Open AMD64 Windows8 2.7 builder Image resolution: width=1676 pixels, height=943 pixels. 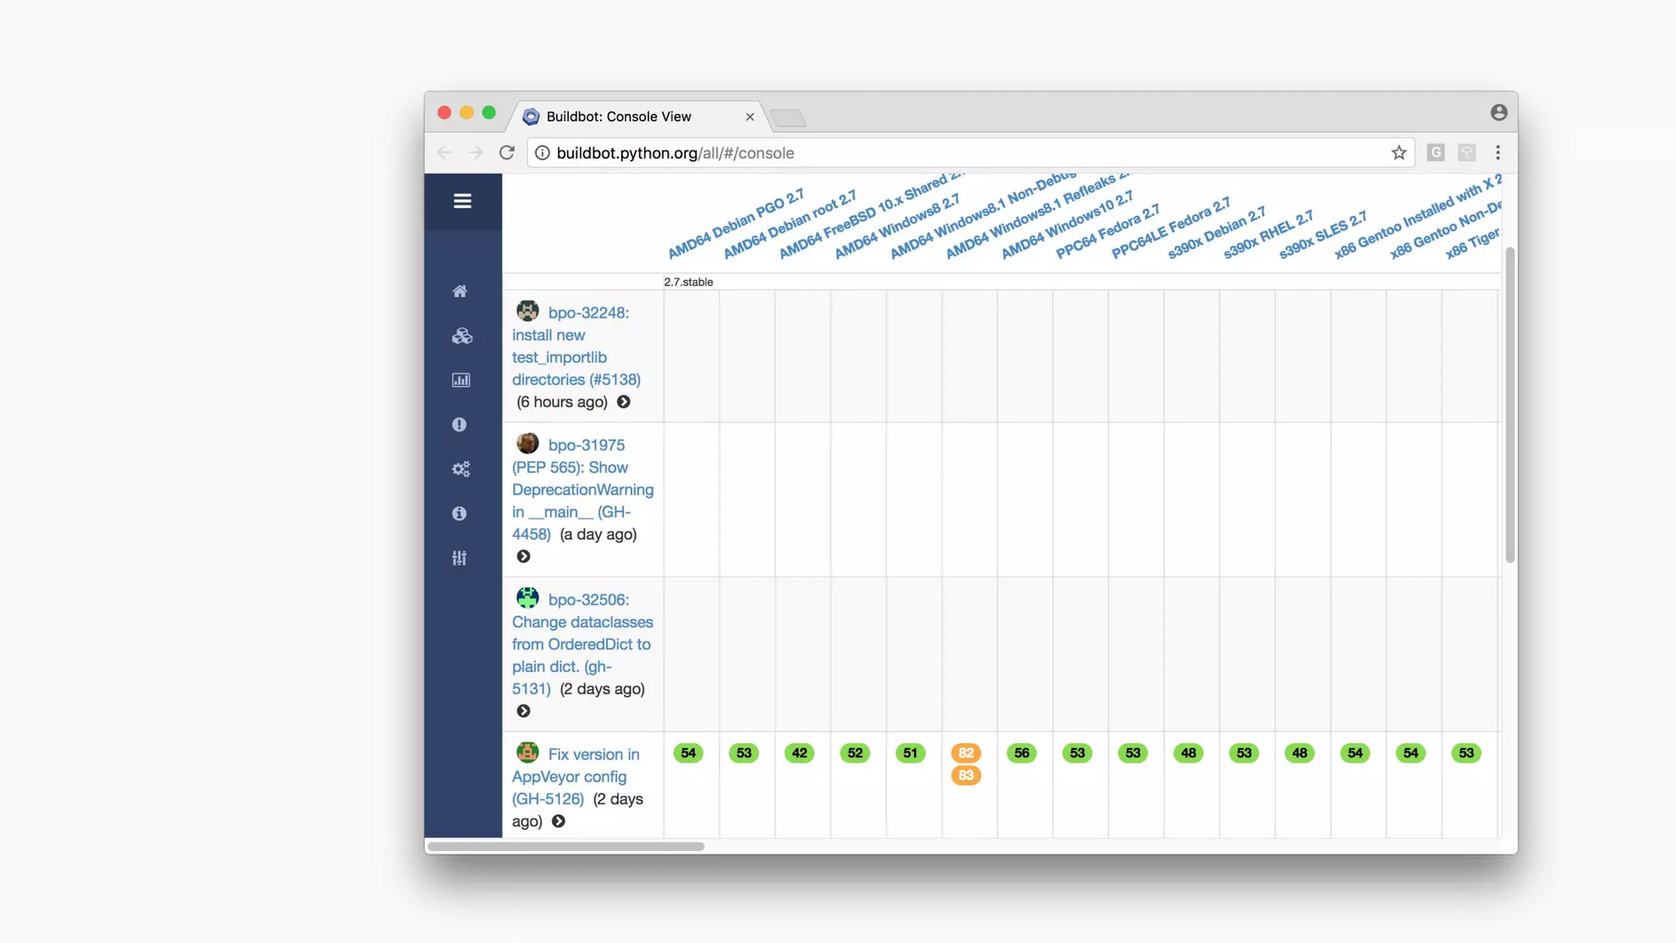pyautogui.click(x=897, y=227)
